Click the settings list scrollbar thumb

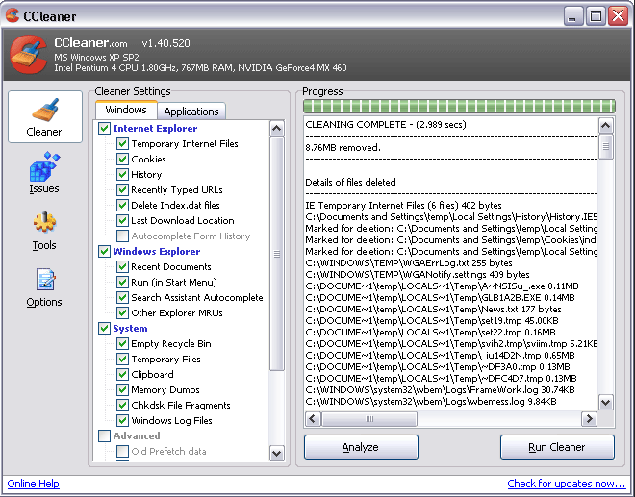click(277, 254)
